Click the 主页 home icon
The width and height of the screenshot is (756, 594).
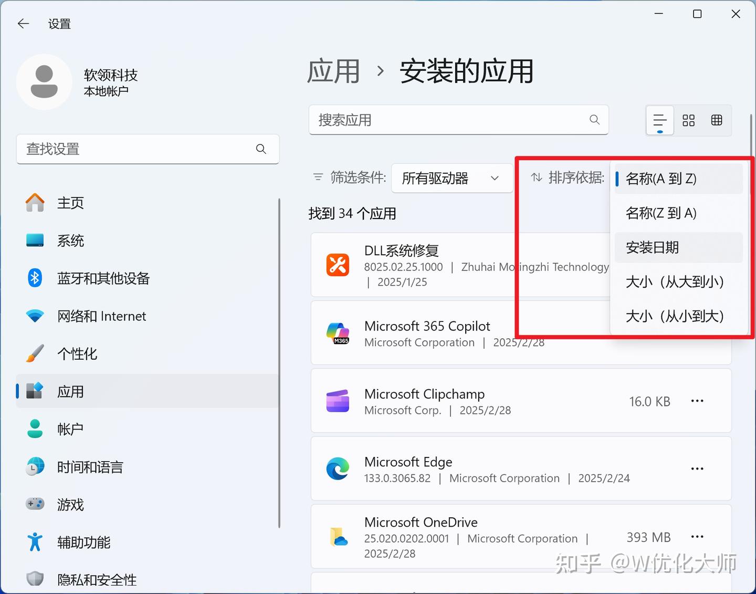(35, 203)
